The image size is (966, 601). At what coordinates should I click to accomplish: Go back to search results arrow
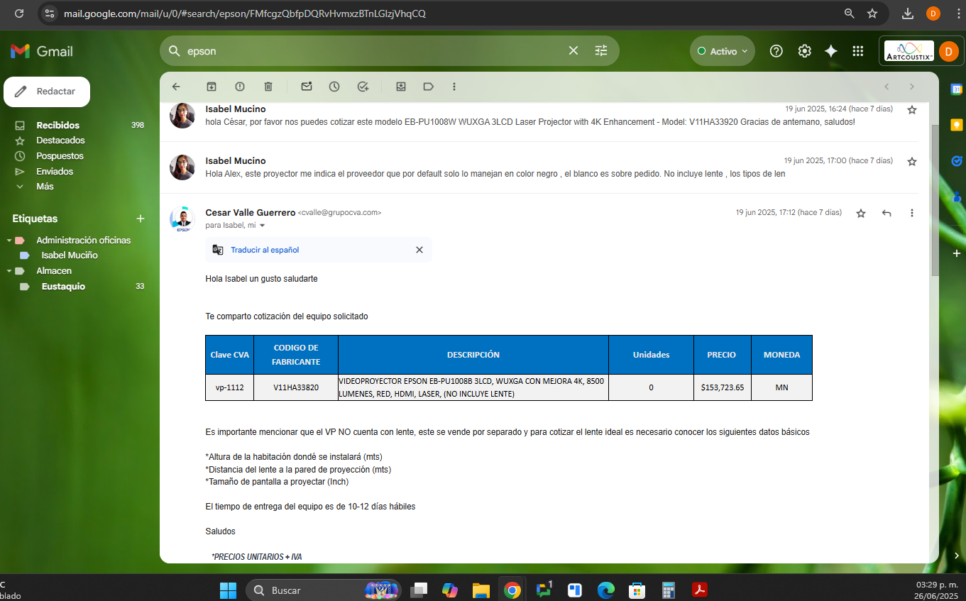[176, 87]
